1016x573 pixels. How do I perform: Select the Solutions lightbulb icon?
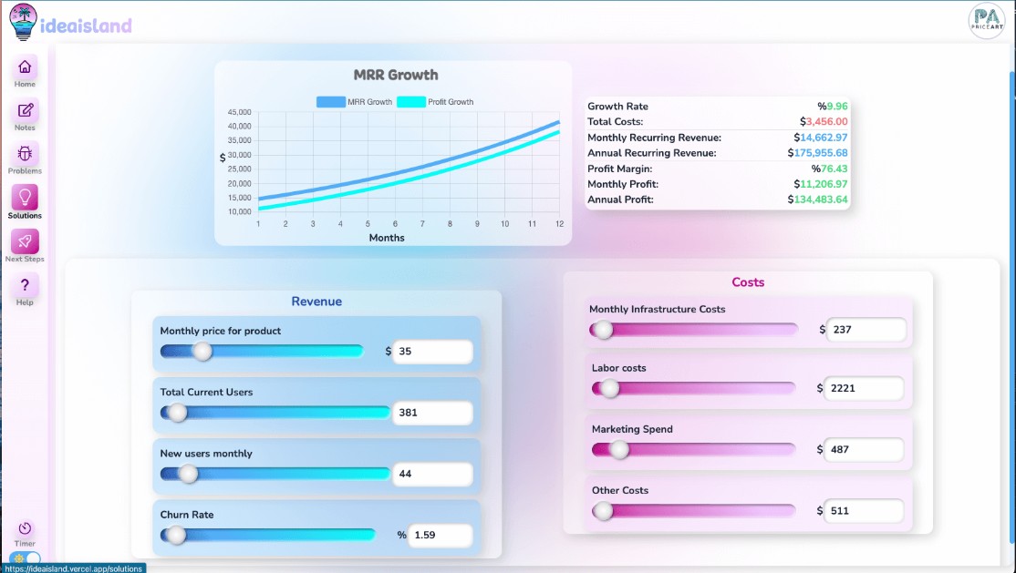coord(25,198)
